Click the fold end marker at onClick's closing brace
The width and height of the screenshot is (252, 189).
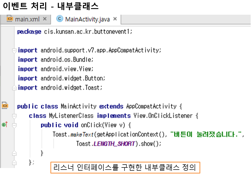point(14,153)
